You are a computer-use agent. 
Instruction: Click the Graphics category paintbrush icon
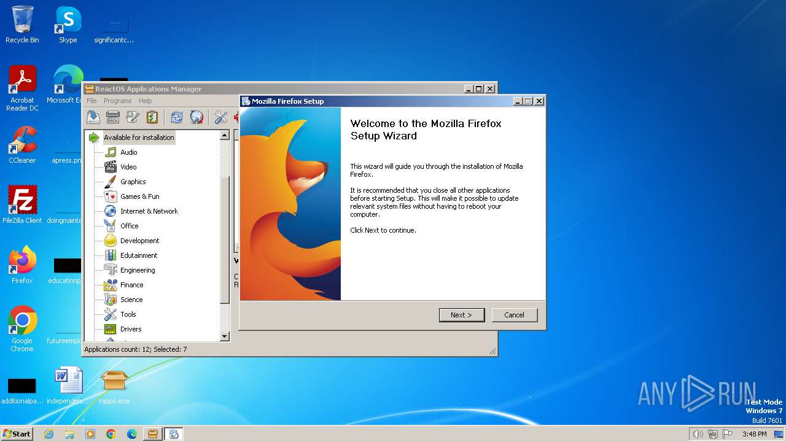(111, 182)
